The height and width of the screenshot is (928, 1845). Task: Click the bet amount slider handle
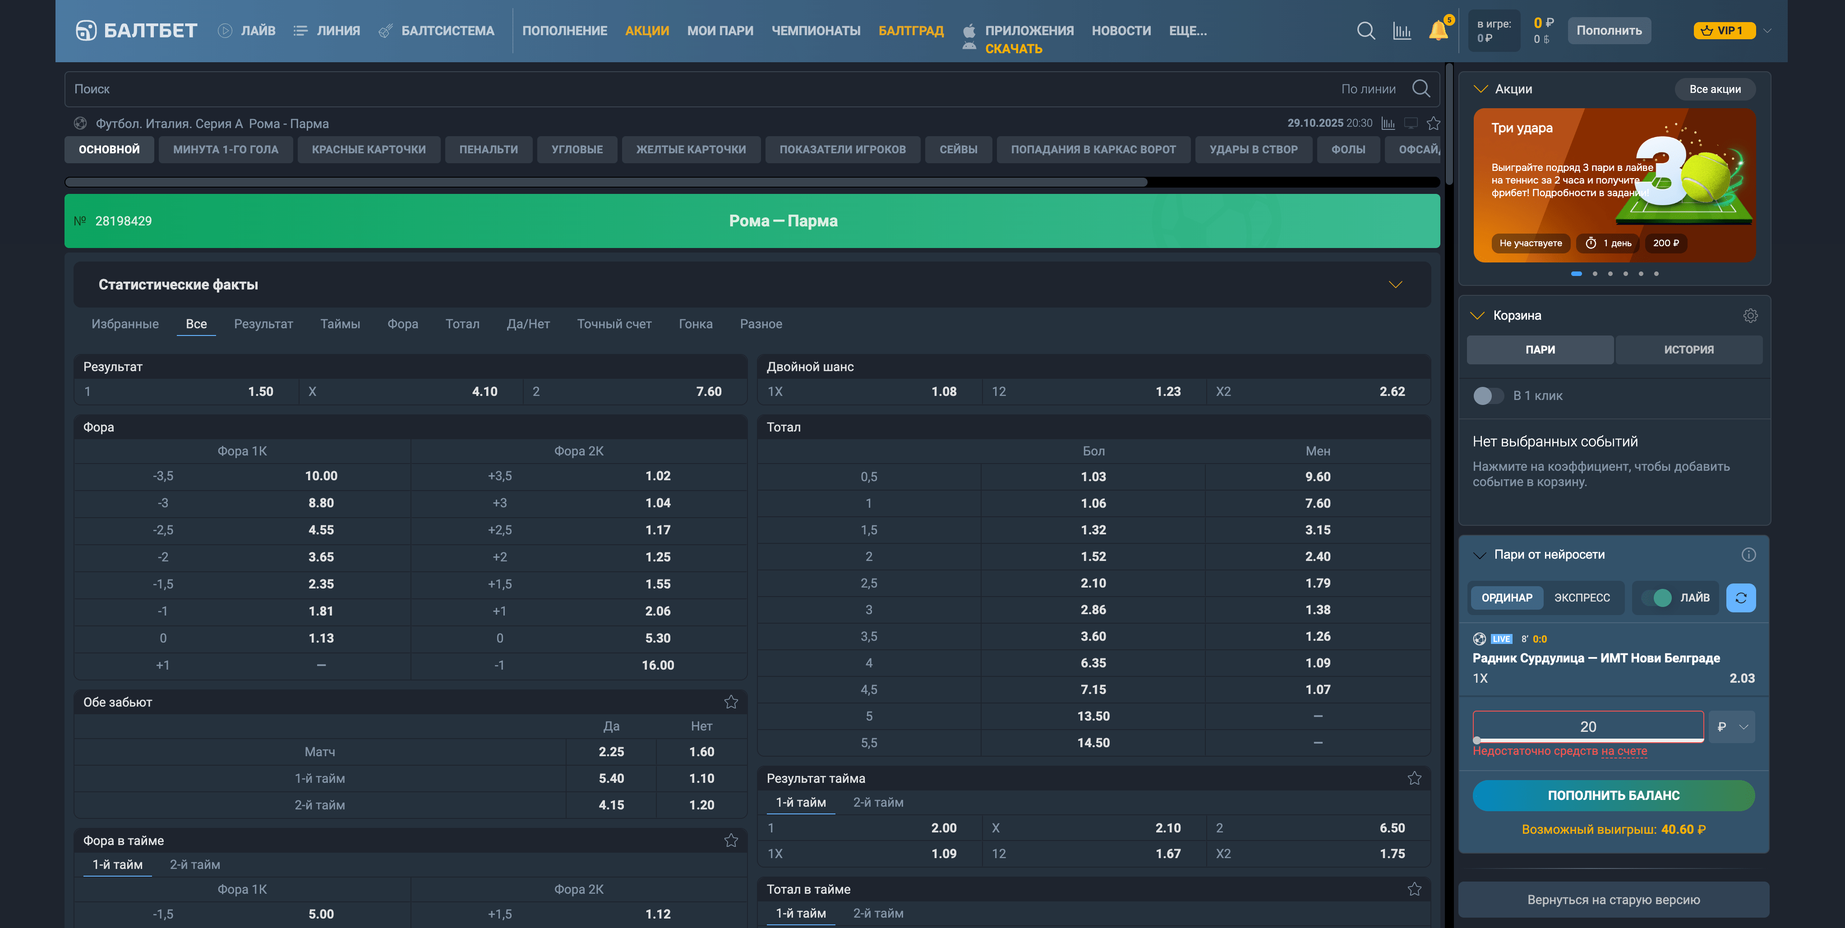1477,740
